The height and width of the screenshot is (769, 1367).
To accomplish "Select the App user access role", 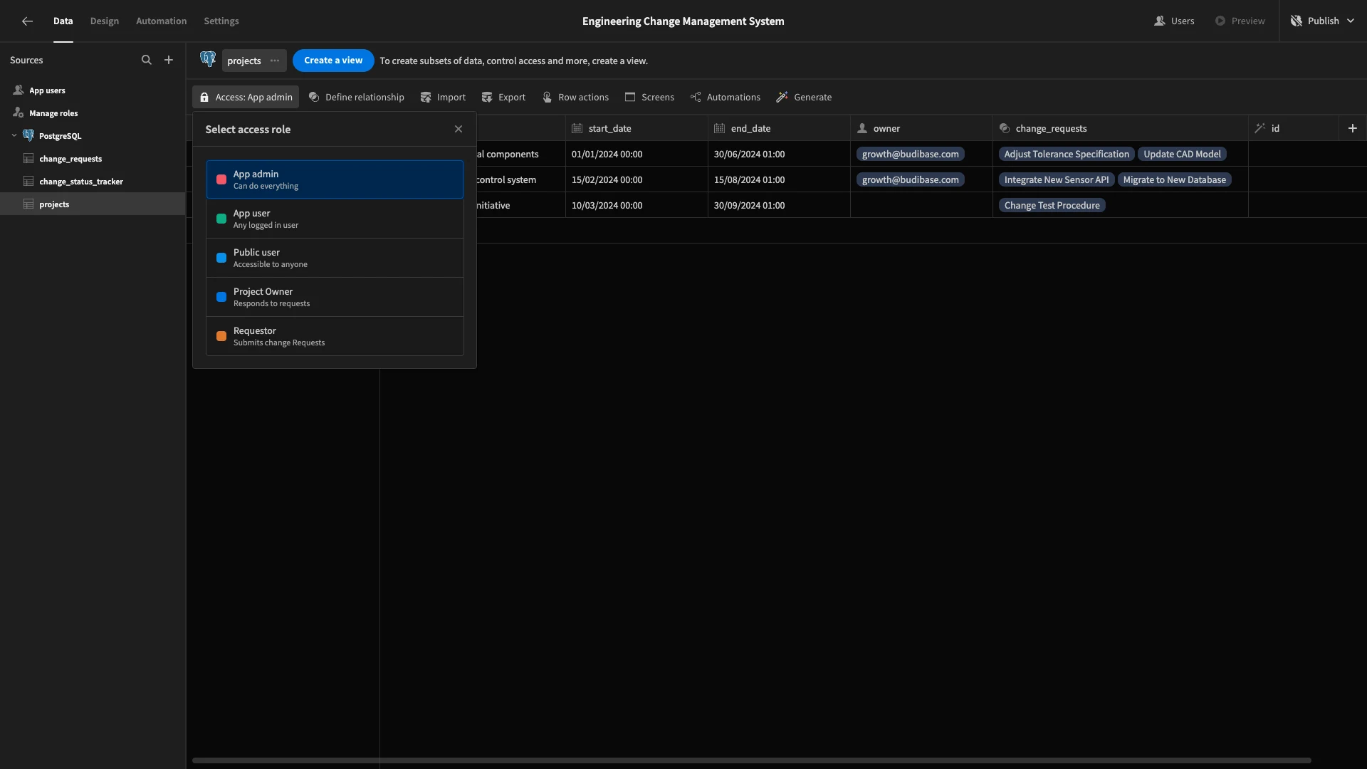I will tap(335, 219).
